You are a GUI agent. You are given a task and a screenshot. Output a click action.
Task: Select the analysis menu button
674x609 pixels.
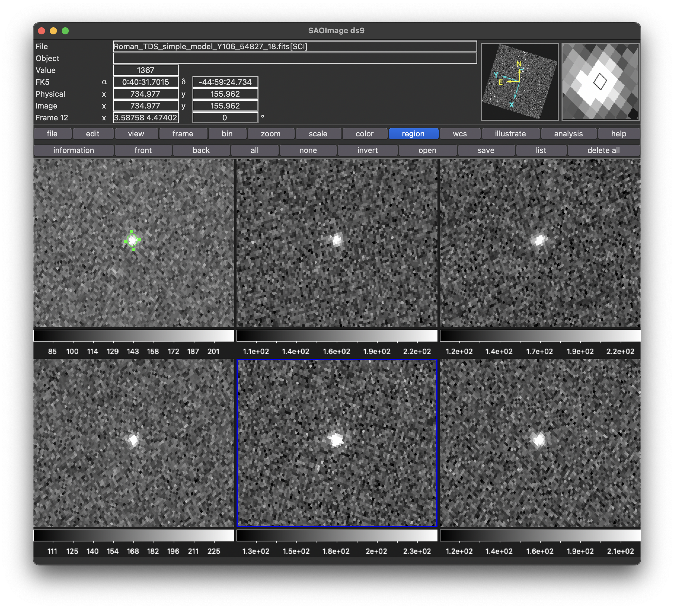click(568, 134)
